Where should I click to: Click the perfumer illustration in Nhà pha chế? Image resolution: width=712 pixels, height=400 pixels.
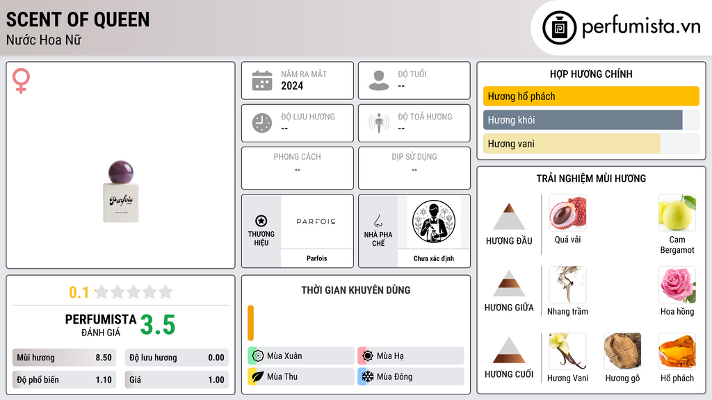pyautogui.click(x=434, y=222)
